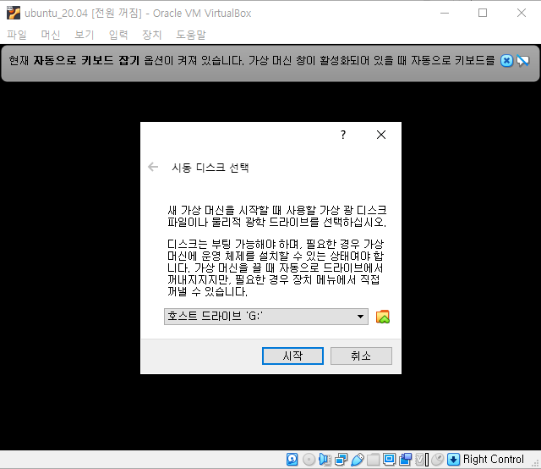Image resolution: width=541 pixels, height=469 pixels.
Task: Click the suppress-notification icon in the banner
Action: 522,61
